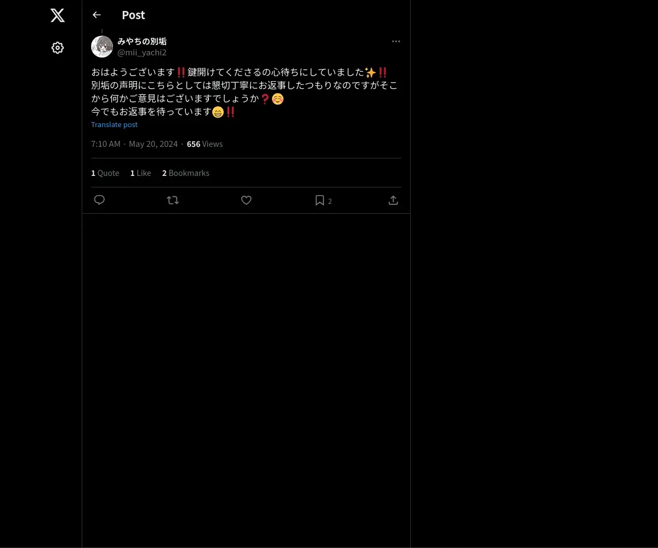This screenshot has height=548, width=658.
Task: View the 656 Views analytics
Action: click(x=205, y=144)
